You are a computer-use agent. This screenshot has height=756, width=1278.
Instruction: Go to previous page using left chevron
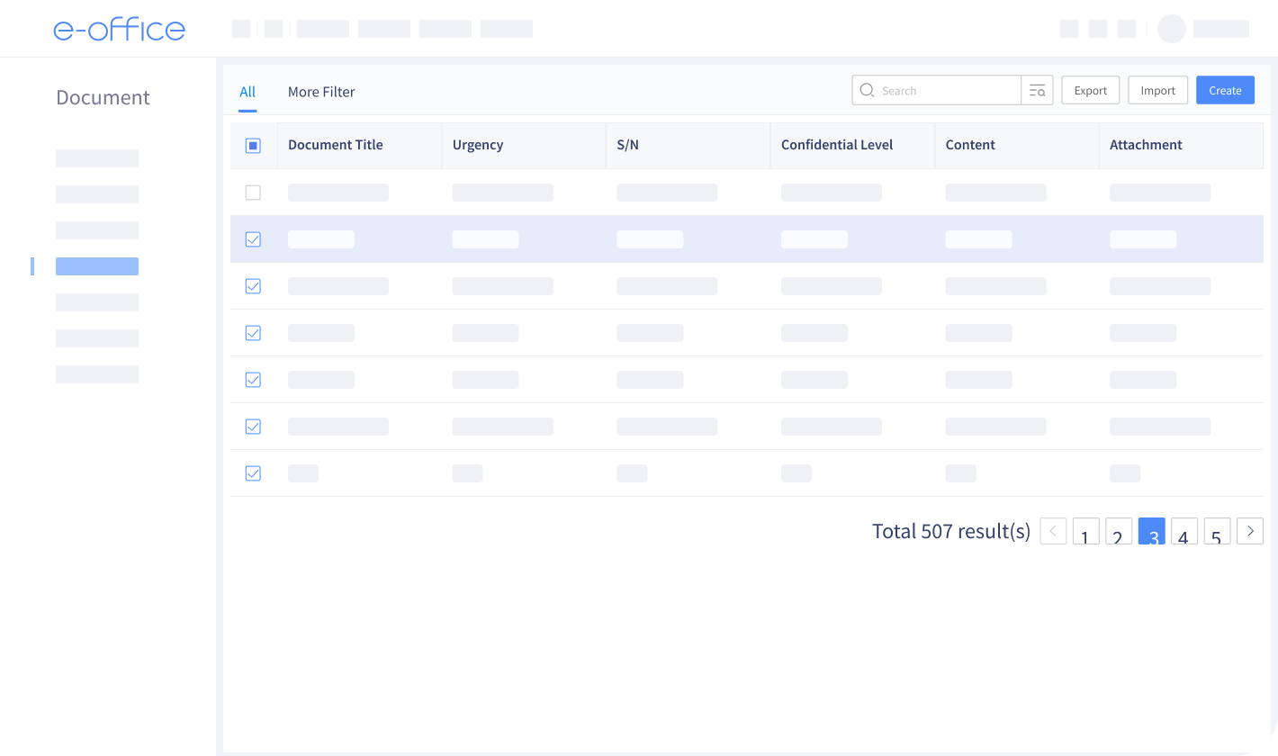(1053, 531)
